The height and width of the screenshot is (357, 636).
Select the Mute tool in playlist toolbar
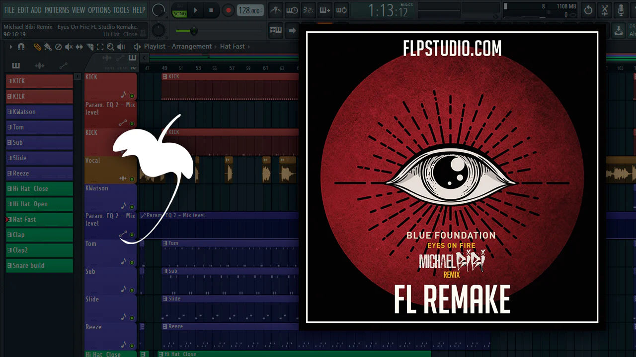[x=69, y=47]
